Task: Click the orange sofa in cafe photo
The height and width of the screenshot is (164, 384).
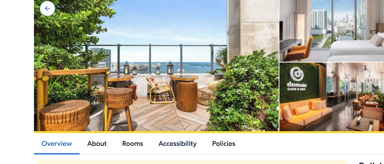Action: coord(306,112)
